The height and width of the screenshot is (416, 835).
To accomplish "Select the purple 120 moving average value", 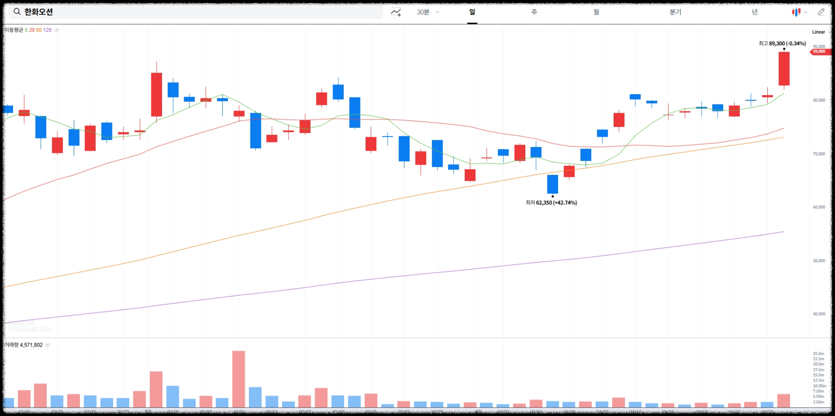I will [x=47, y=30].
